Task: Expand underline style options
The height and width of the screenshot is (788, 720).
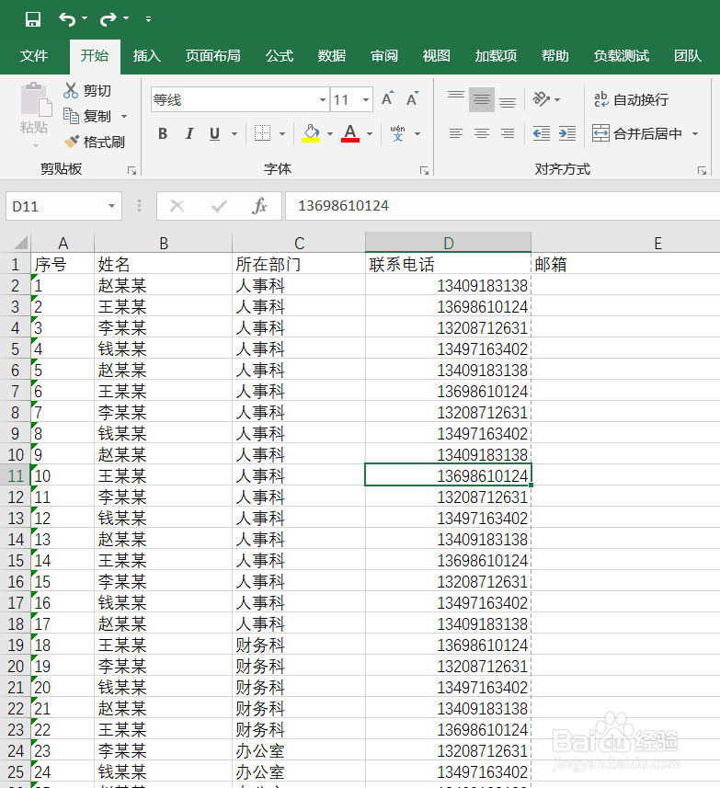Action: 234,133
